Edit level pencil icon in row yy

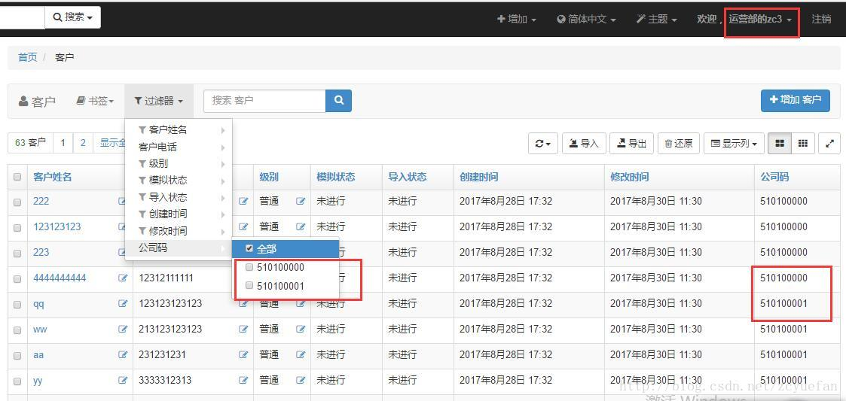tap(301, 381)
